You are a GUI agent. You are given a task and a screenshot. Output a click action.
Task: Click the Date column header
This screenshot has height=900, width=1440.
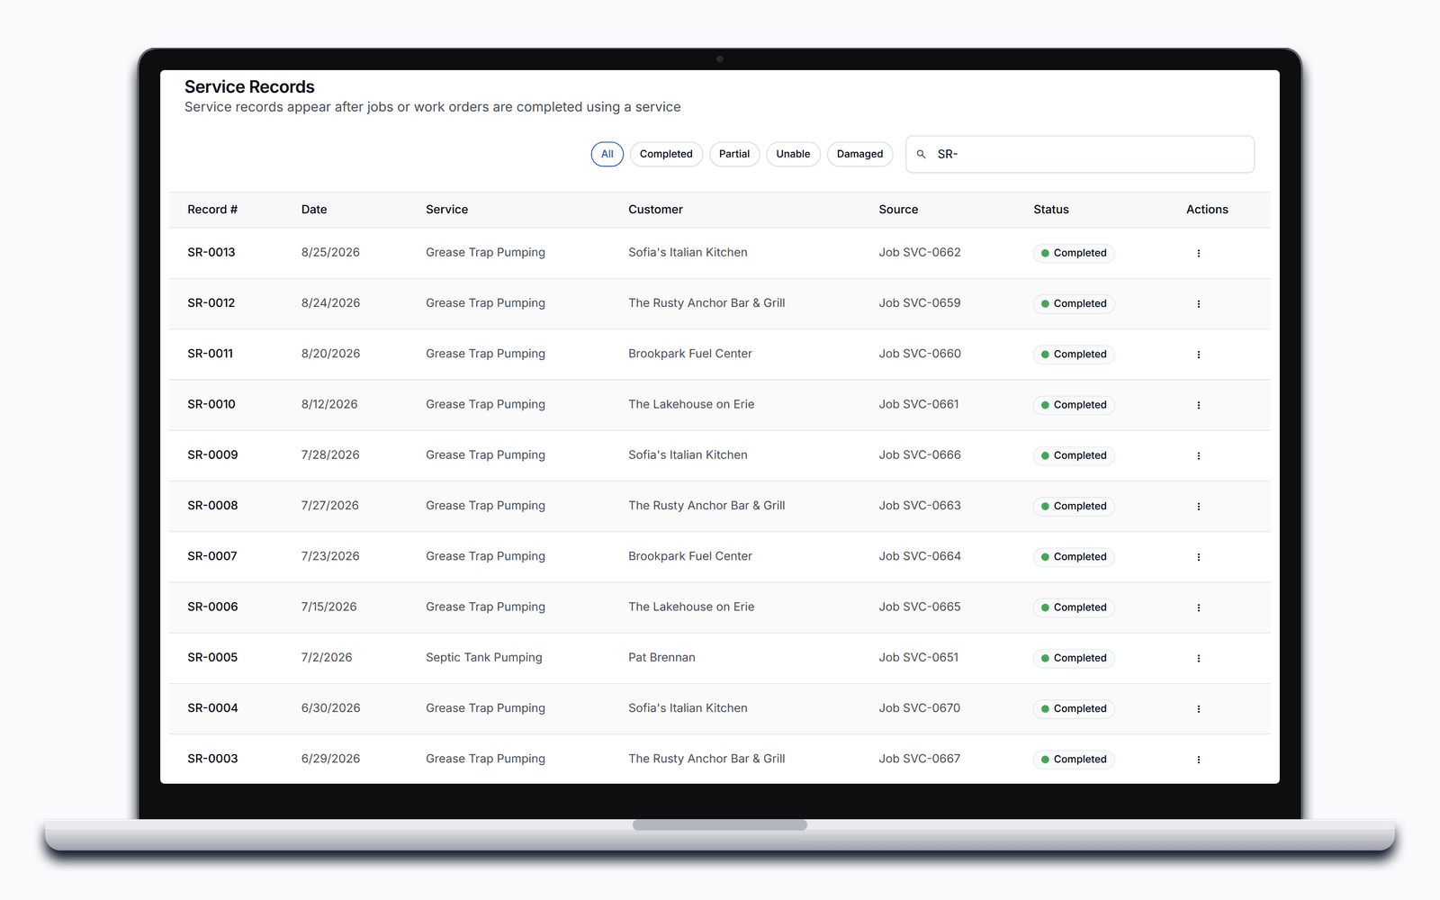314,210
